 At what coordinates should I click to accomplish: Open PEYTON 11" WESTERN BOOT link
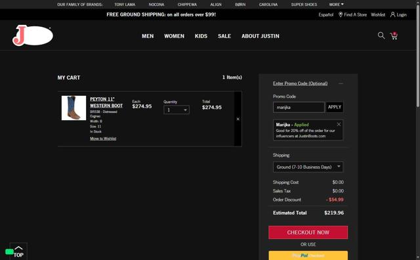pos(106,102)
